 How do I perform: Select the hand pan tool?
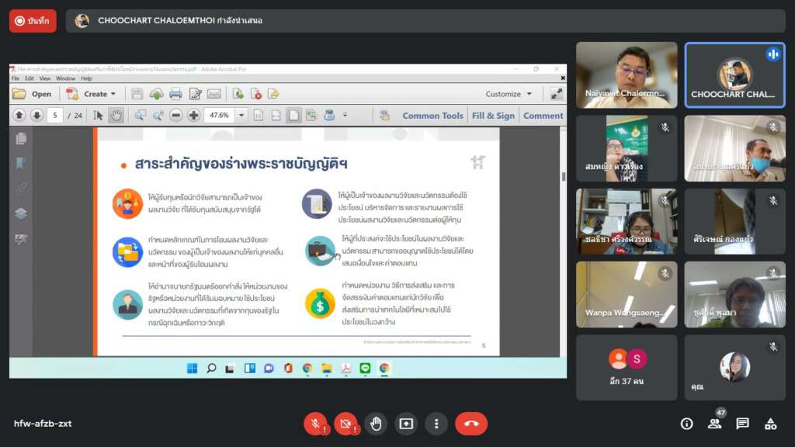coord(116,116)
